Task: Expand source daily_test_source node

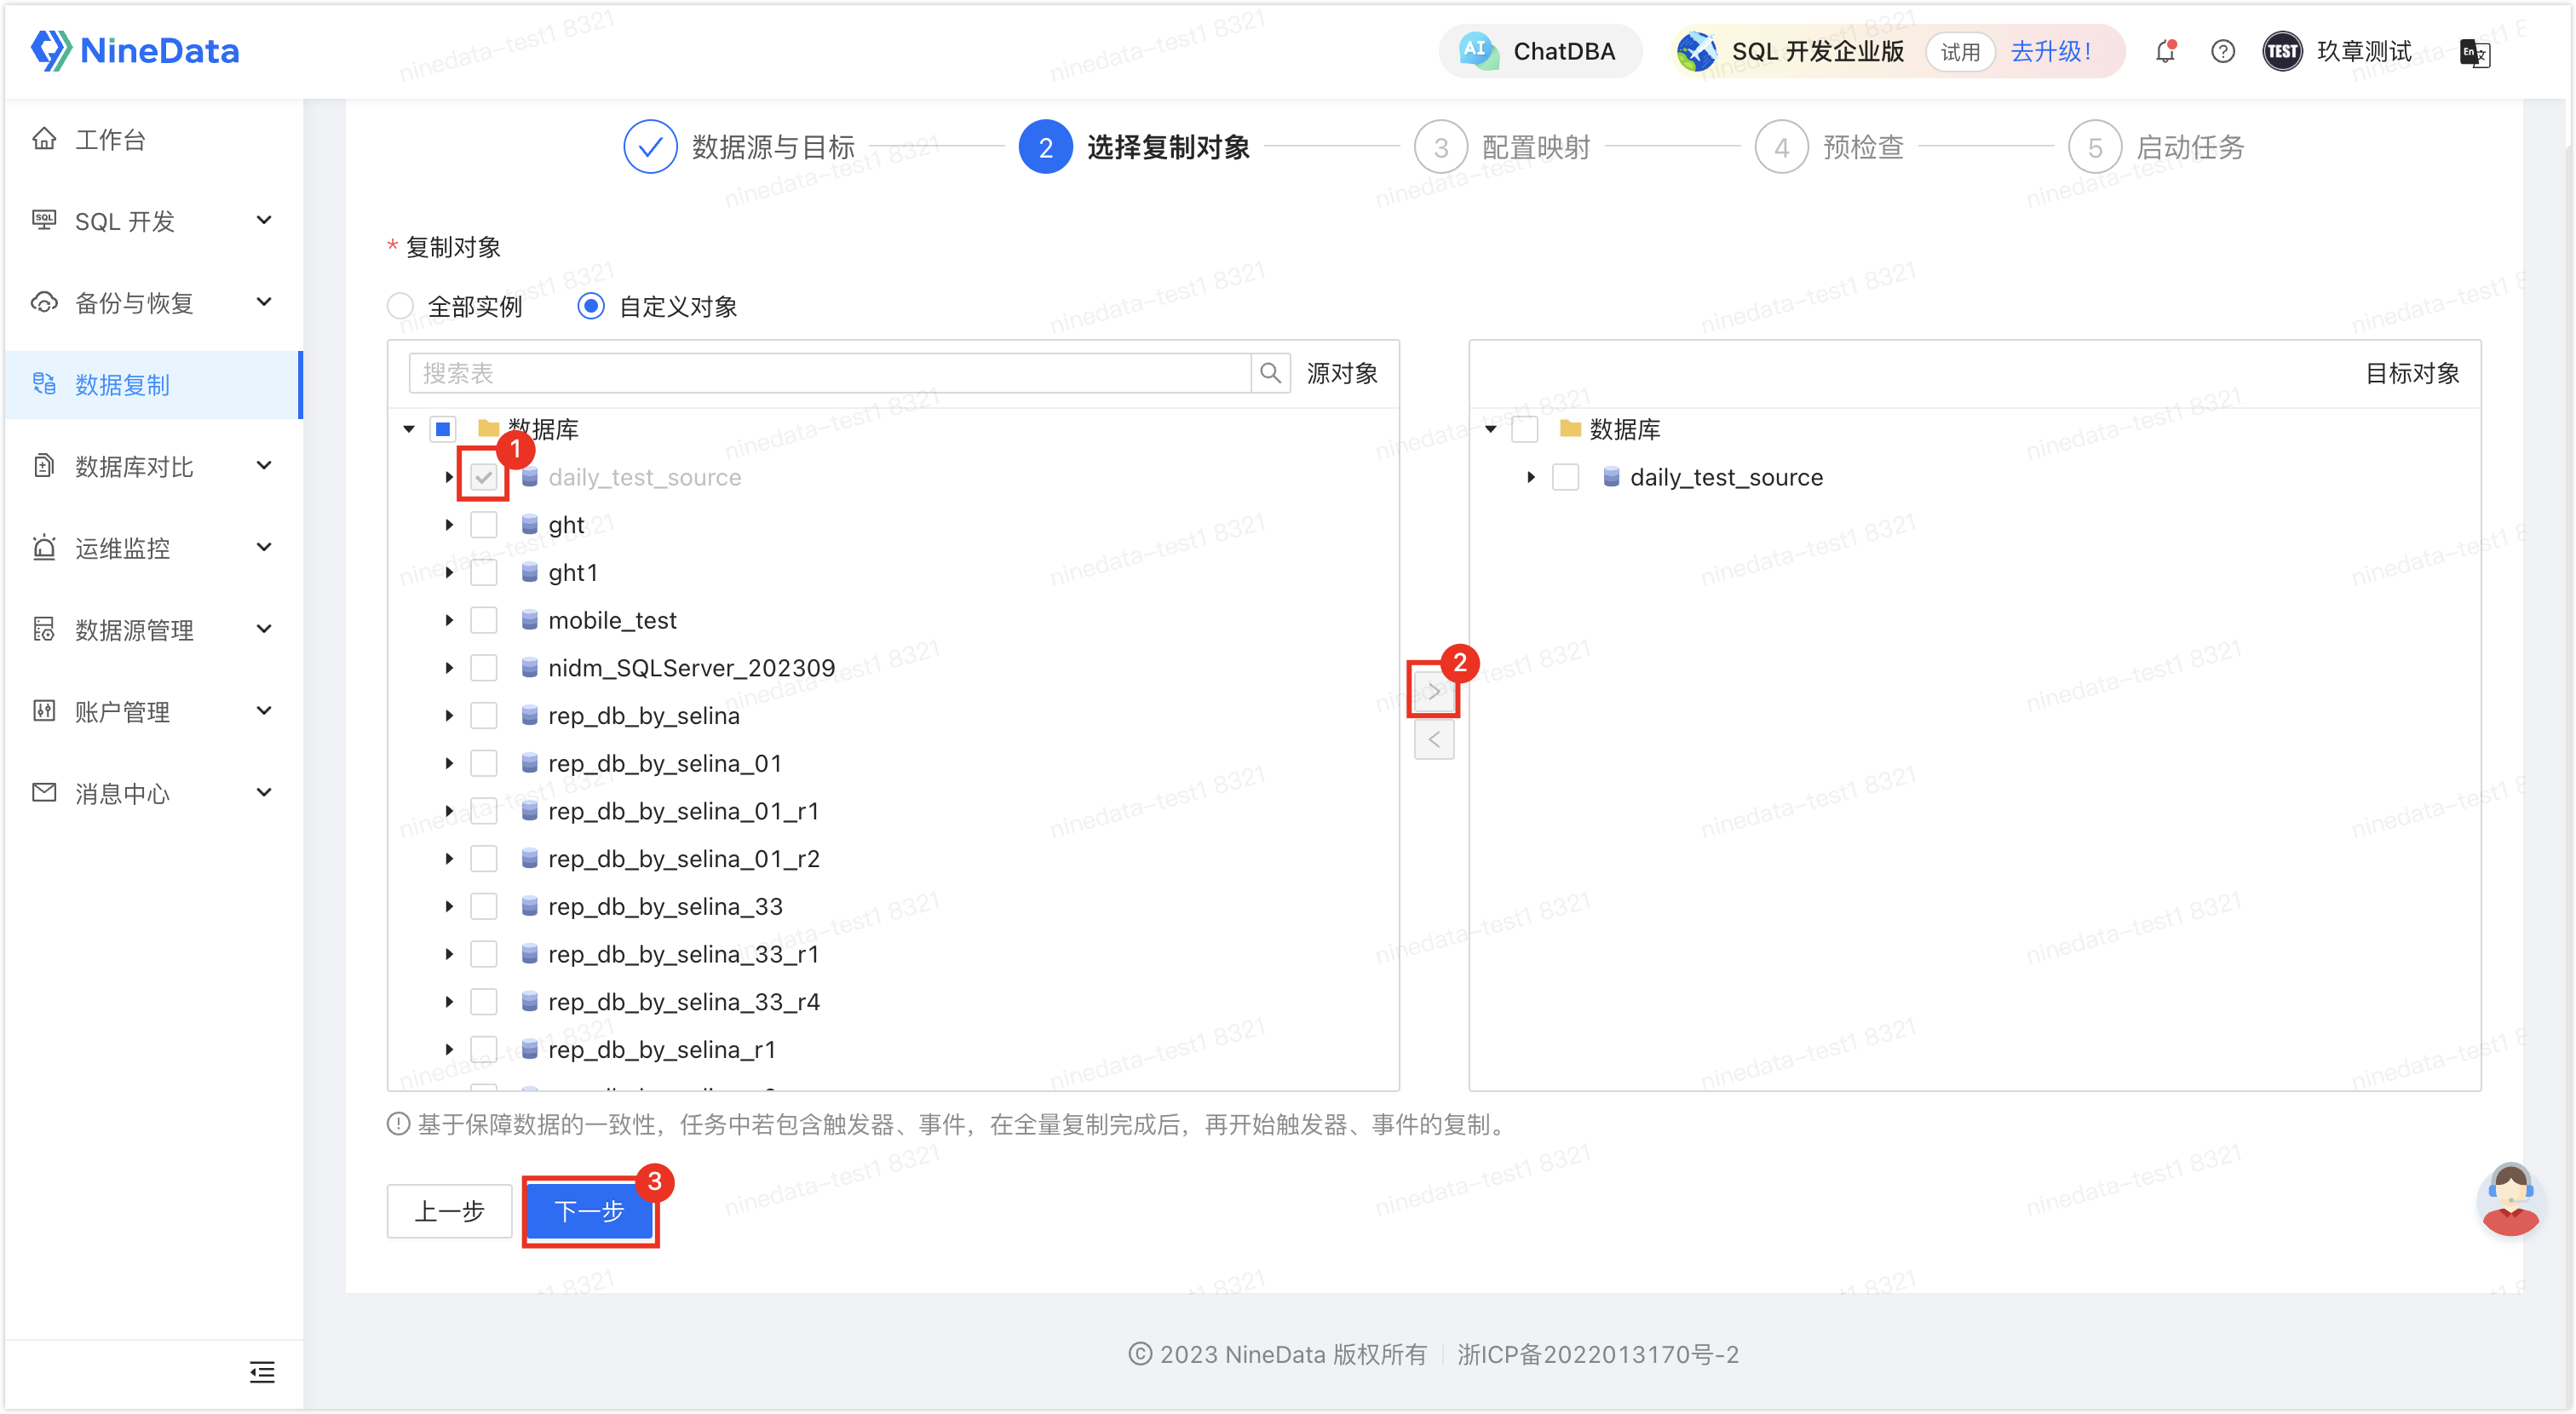Action: point(449,477)
